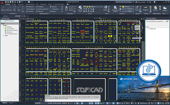Screen dimensions: 170x105
Task: Select the Отрезок (Line) tool
Action: 3,8
